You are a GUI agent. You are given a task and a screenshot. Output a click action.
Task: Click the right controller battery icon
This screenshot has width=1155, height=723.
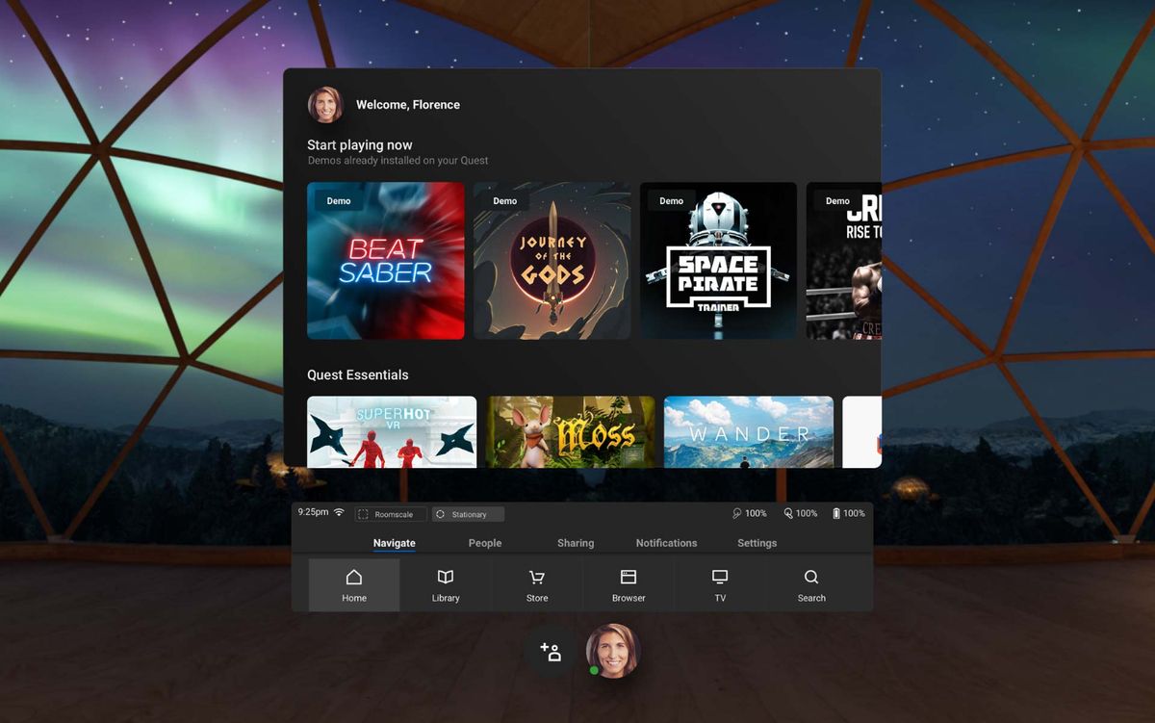click(x=789, y=512)
